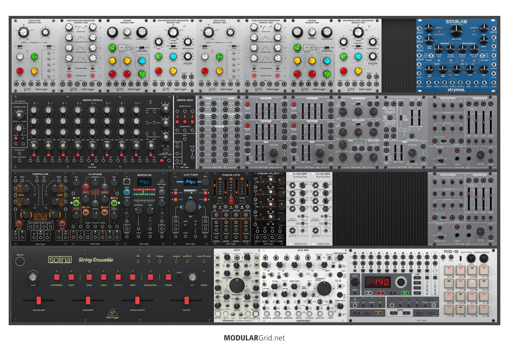Start playback with RS-9 green play/pause button
Screen dimensions: 509x344
tap(405, 293)
